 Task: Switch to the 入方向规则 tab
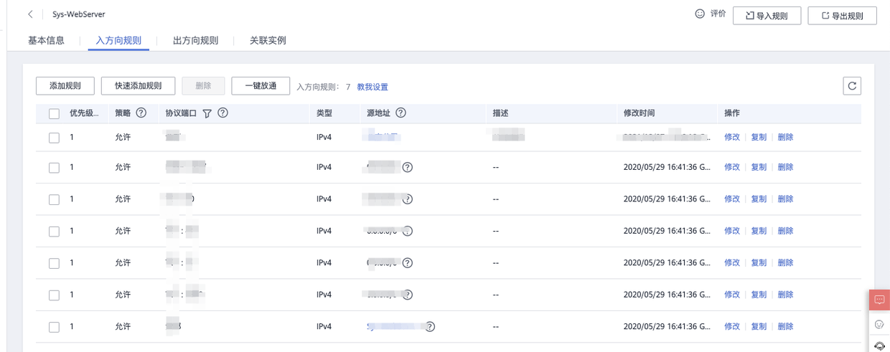[x=118, y=40]
